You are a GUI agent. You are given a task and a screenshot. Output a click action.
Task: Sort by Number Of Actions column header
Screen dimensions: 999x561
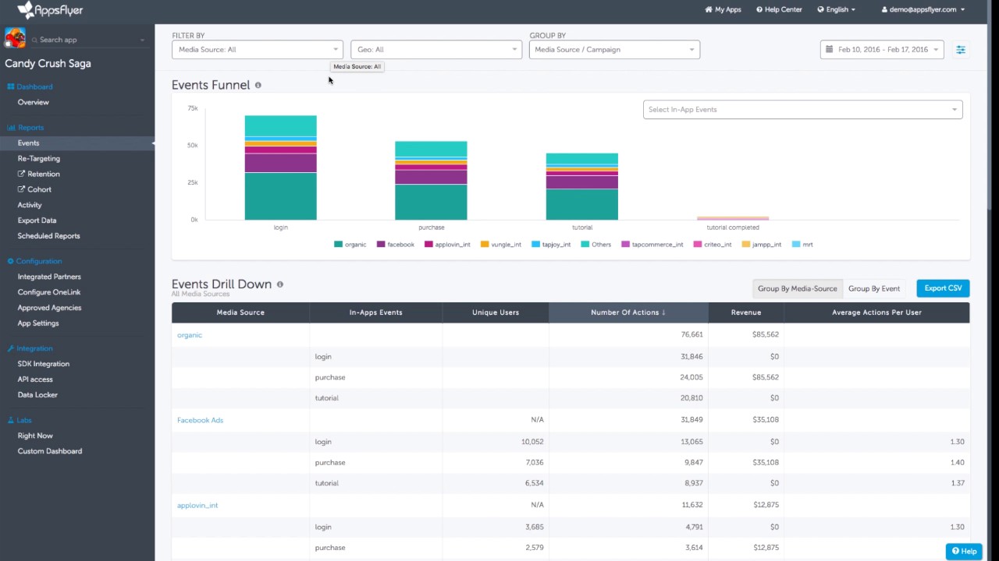pyautogui.click(x=628, y=312)
